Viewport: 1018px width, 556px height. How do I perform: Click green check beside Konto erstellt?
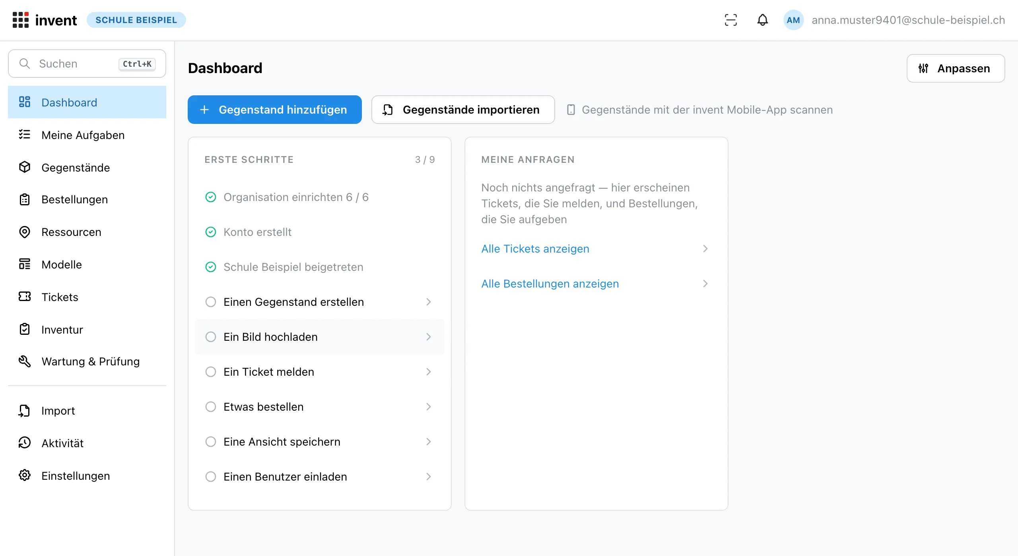(x=211, y=232)
